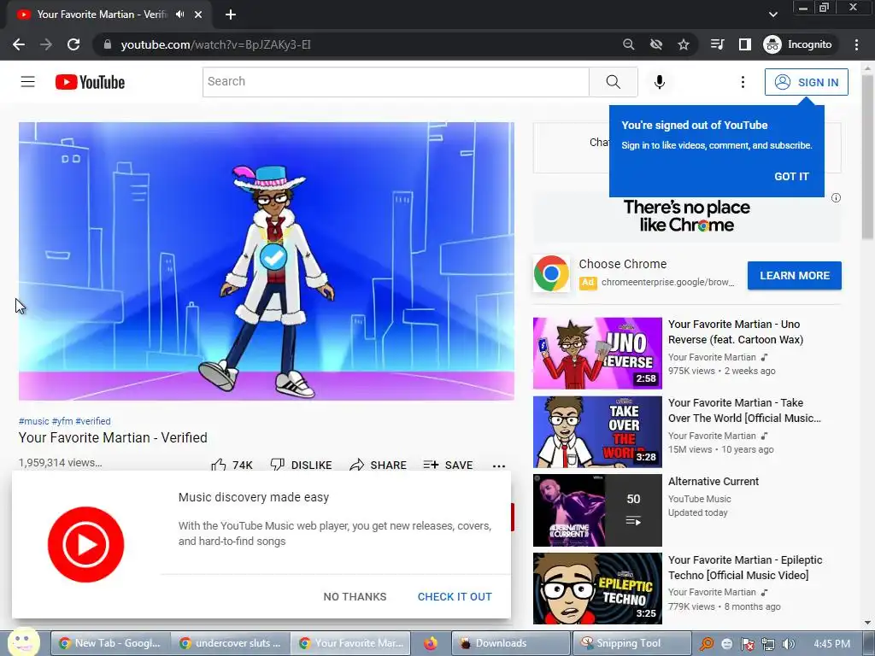This screenshot has height=656, width=875.
Task: Open Uno Reverse (feat. Cartoon Wax) title
Action: click(736, 332)
